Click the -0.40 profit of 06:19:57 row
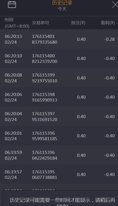The width and height of the screenshot is (118, 206). pos(109,174)
